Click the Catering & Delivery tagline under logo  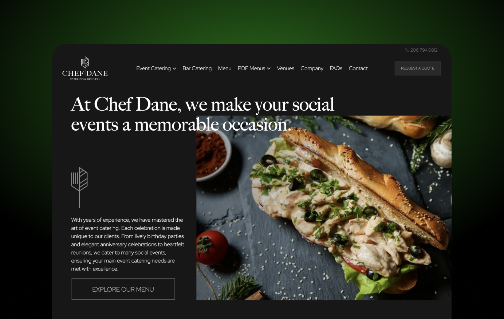tap(85, 79)
